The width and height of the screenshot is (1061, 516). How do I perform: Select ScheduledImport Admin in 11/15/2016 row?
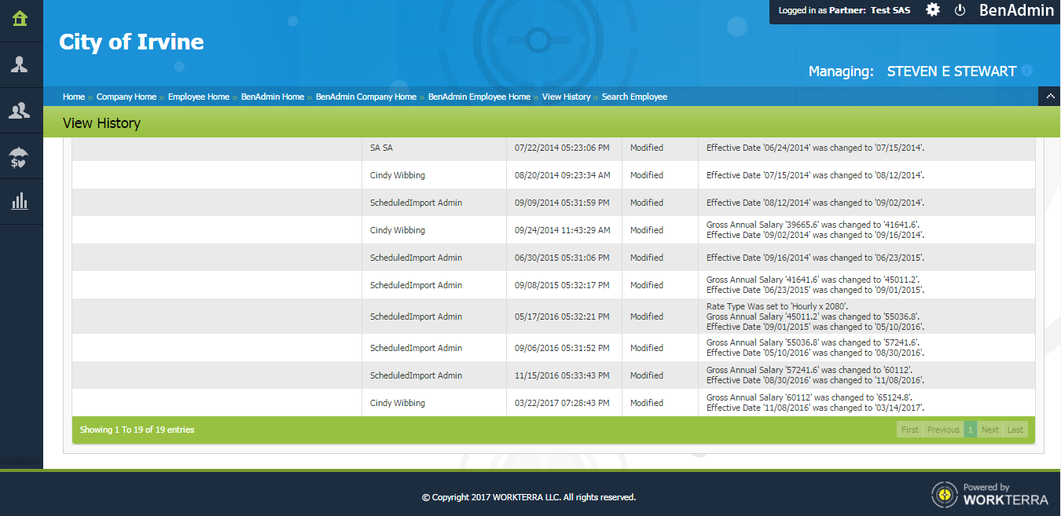click(x=416, y=375)
